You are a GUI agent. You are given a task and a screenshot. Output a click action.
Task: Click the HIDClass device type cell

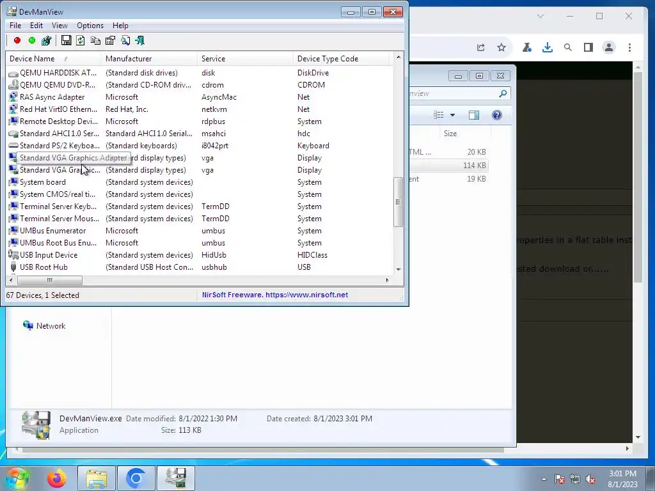click(x=312, y=254)
